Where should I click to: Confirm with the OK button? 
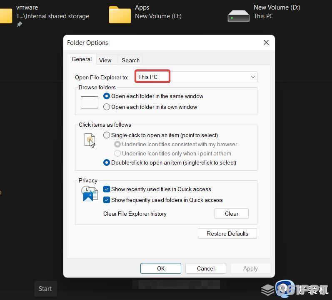pyautogui.click(x=161, y=268)
